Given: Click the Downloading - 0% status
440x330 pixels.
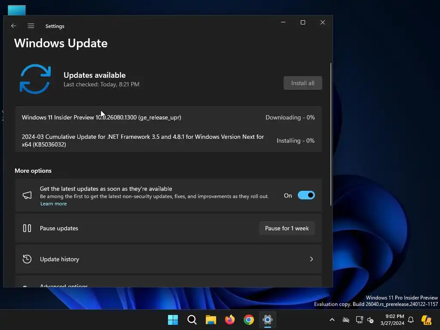Looking at the screenshot, I should tap(290, 117).
